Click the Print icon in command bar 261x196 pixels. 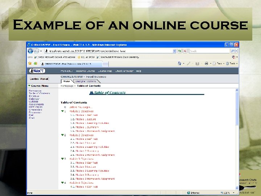coord(206,63)
